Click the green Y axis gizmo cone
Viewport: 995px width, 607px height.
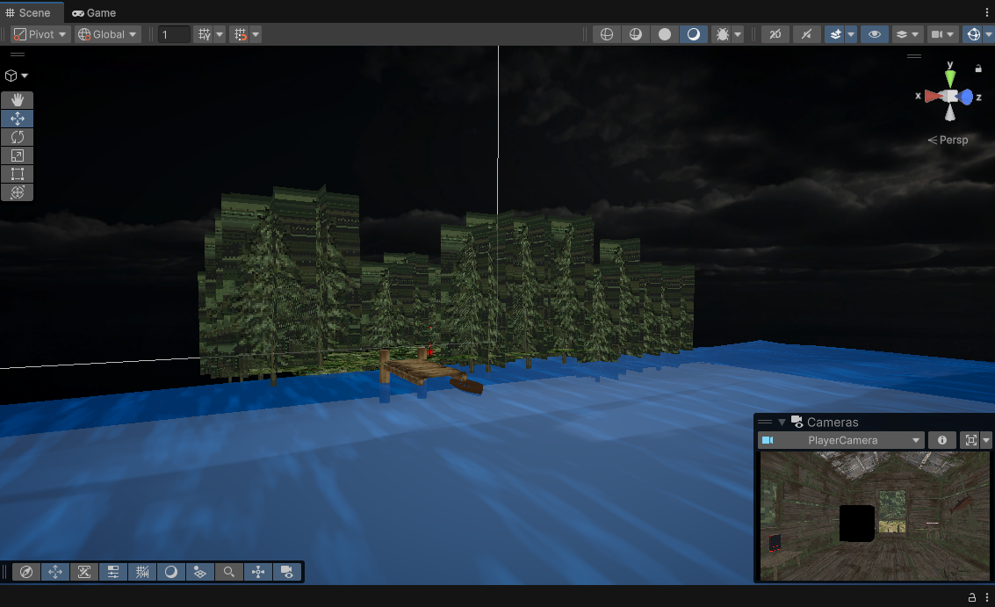pyautogui.click(x=950, y=77)
